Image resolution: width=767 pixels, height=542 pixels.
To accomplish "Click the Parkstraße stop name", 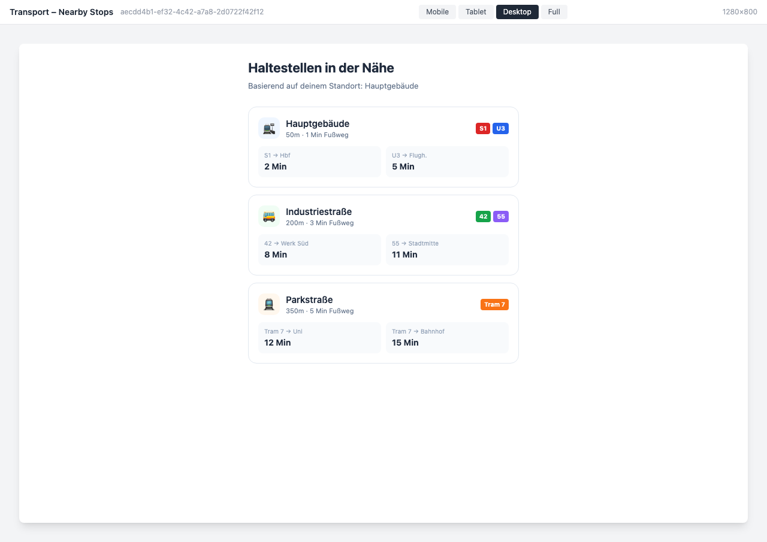I will [x=309, y=299].
